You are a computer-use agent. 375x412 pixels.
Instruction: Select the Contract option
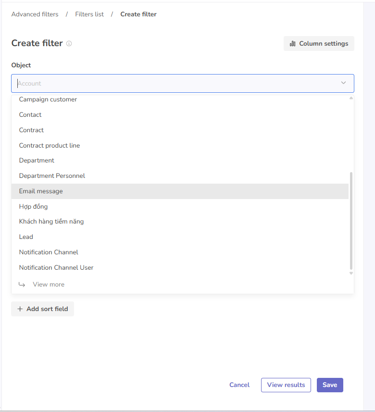tap(180, 130)
